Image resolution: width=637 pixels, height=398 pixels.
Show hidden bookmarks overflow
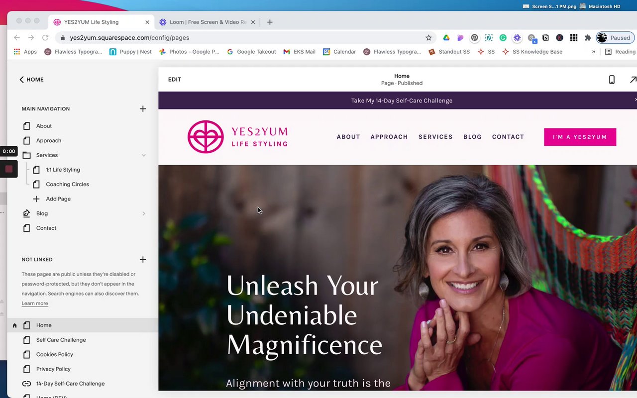[x=593, y=52]
